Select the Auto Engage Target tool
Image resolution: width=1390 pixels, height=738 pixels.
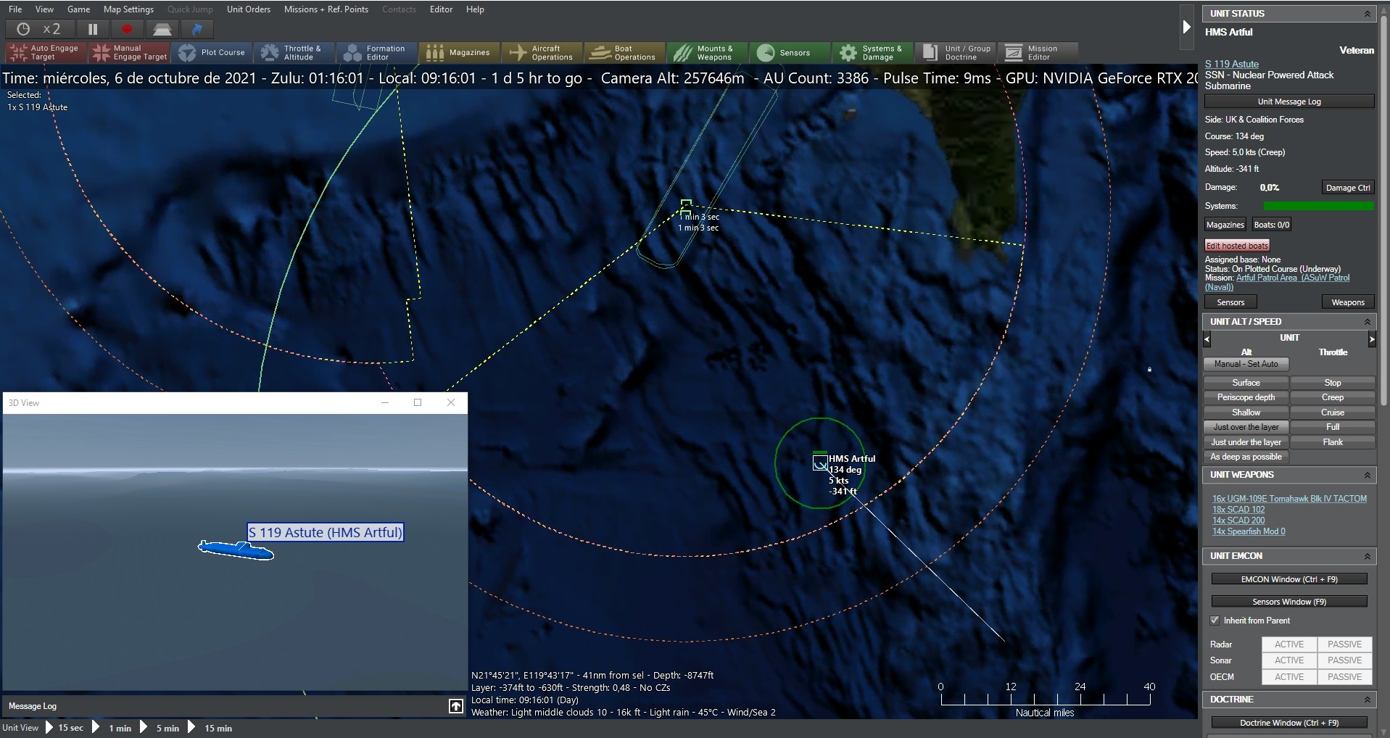44,52
